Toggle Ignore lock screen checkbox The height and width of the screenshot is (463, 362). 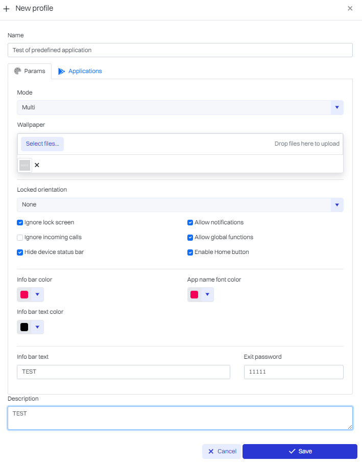coord(20,223)
